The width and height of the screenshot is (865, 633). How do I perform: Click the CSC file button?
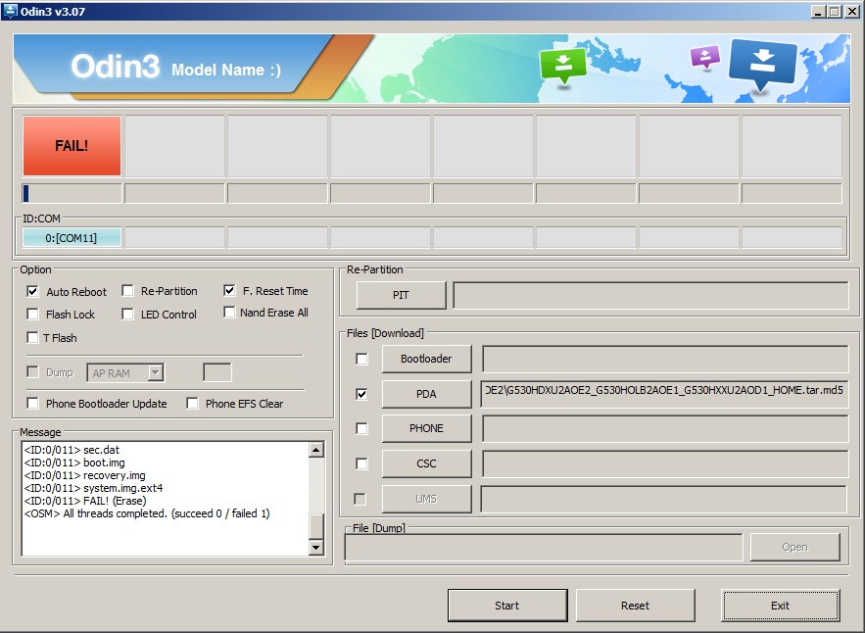pyautogui.click(x=426, y=463)
